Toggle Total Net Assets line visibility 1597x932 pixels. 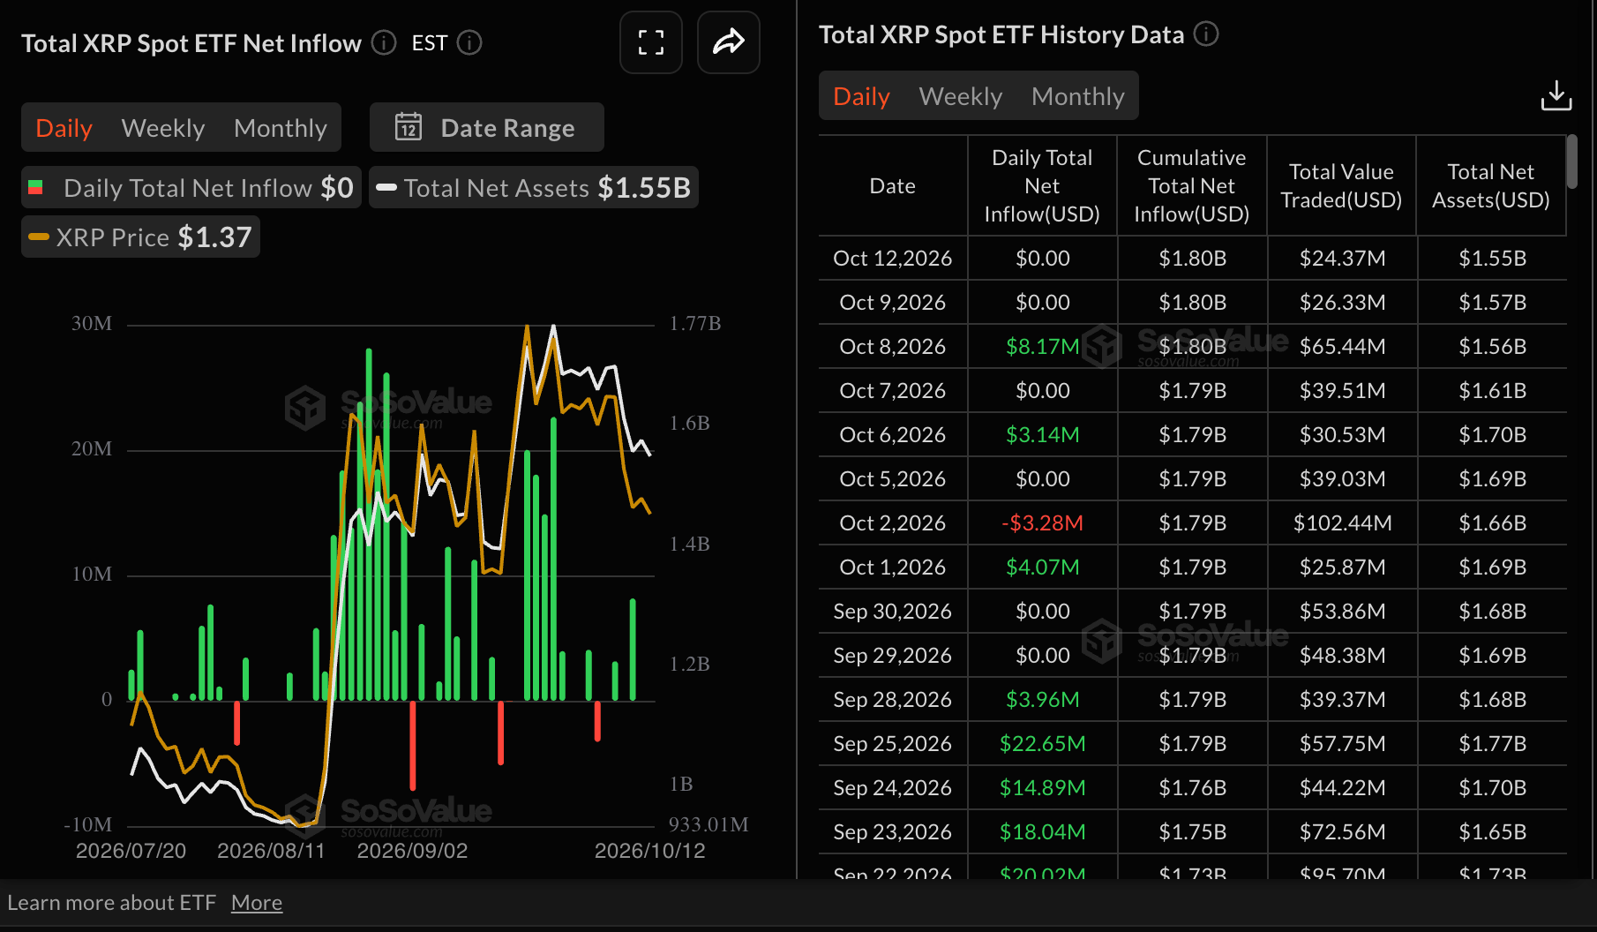[x=534, y=187]
